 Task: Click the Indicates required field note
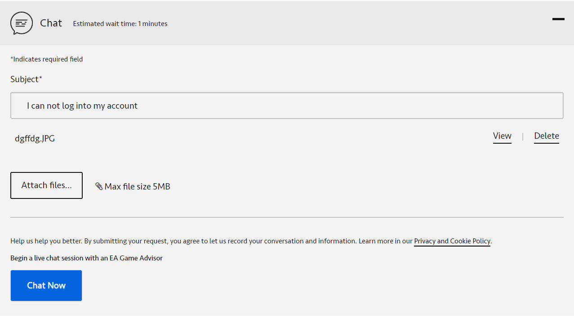pos(47,59)
